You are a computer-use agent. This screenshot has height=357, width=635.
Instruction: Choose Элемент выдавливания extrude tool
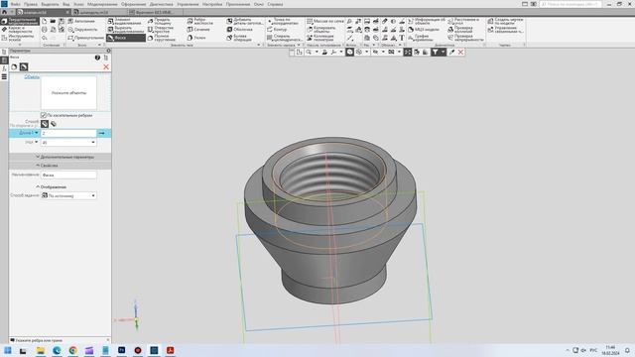(x=126, y=21)
